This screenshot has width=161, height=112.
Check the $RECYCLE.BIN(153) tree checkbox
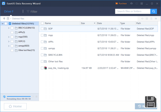tap(12, 28)
